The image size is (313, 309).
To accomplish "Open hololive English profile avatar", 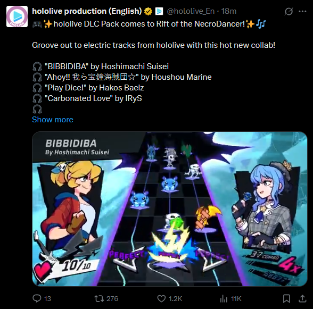I will point(17,16).
